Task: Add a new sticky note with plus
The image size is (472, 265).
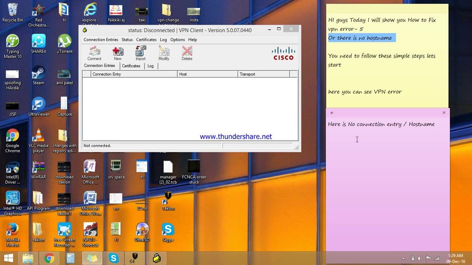Action: click(332, 113)
